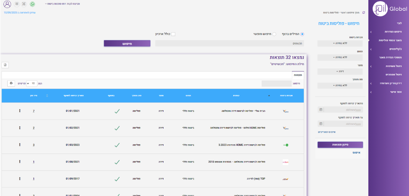The width and height of the screenshot is (409, 196).
Task: Open the 'חברות ביטוח' filter dropdown
Action: pos(340,43)
